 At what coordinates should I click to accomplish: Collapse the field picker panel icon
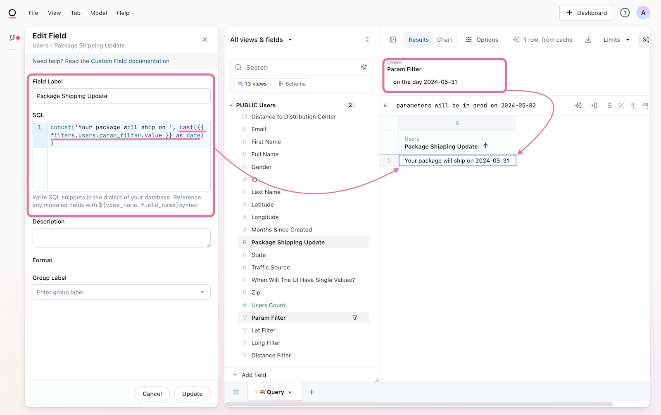click(x=367, y=40)
